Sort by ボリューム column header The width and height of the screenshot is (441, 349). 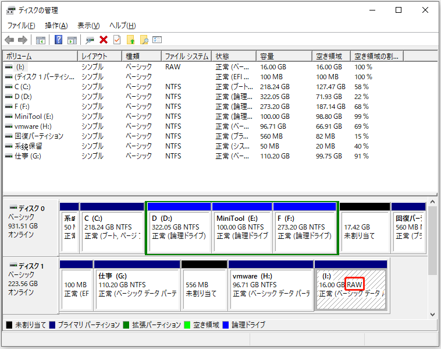pyautogui.click(x=40, y=57)
